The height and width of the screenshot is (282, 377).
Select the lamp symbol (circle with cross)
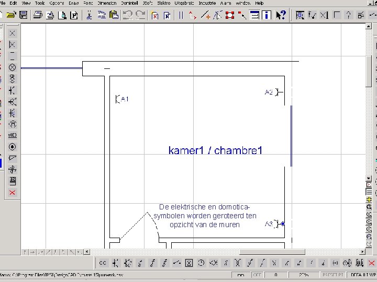pos(12,67)
